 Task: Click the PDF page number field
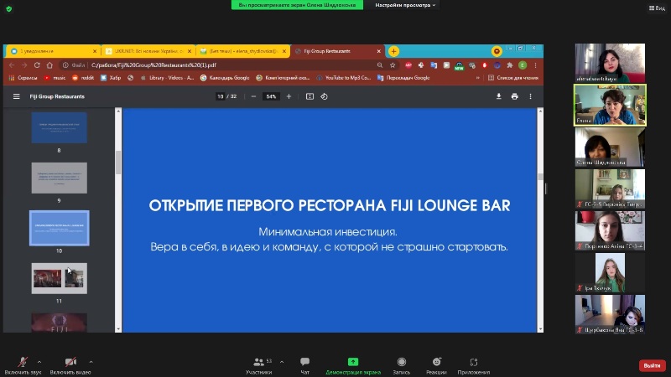coord(220,96)
